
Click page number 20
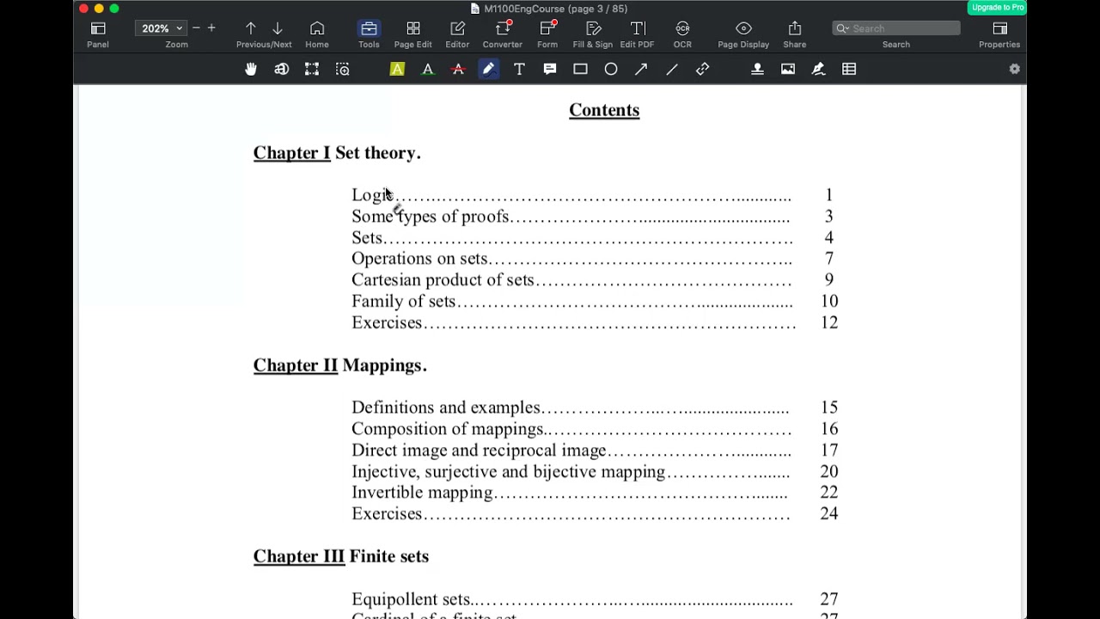829,471
